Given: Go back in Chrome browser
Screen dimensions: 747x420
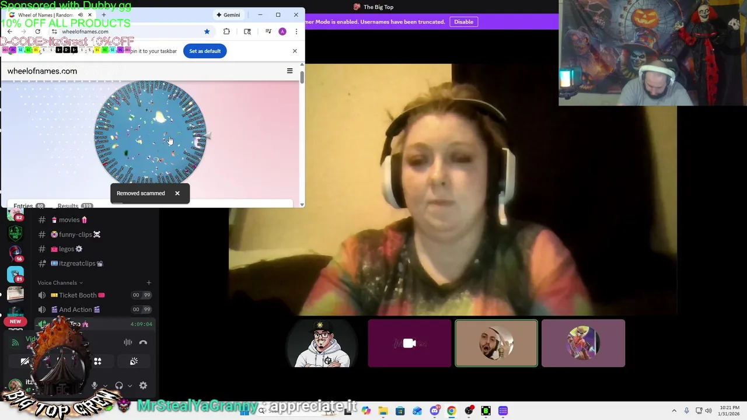Looking at the screenshot, I should [x=9, y=32].
